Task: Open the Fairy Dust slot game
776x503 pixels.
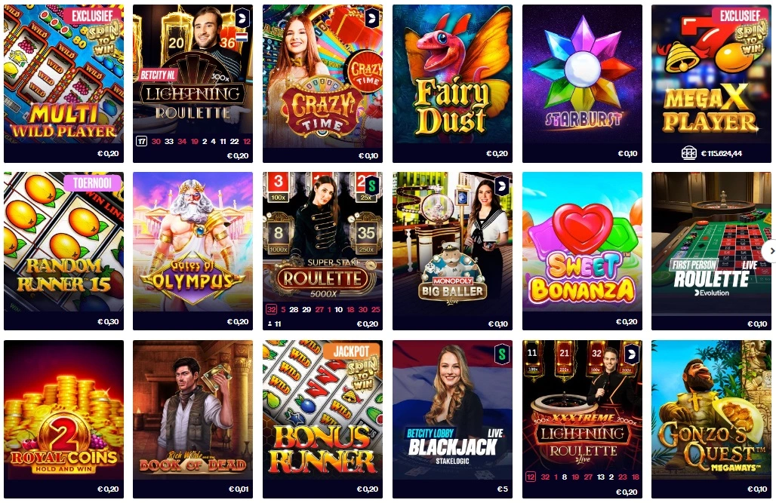Action: pos(452,83)
